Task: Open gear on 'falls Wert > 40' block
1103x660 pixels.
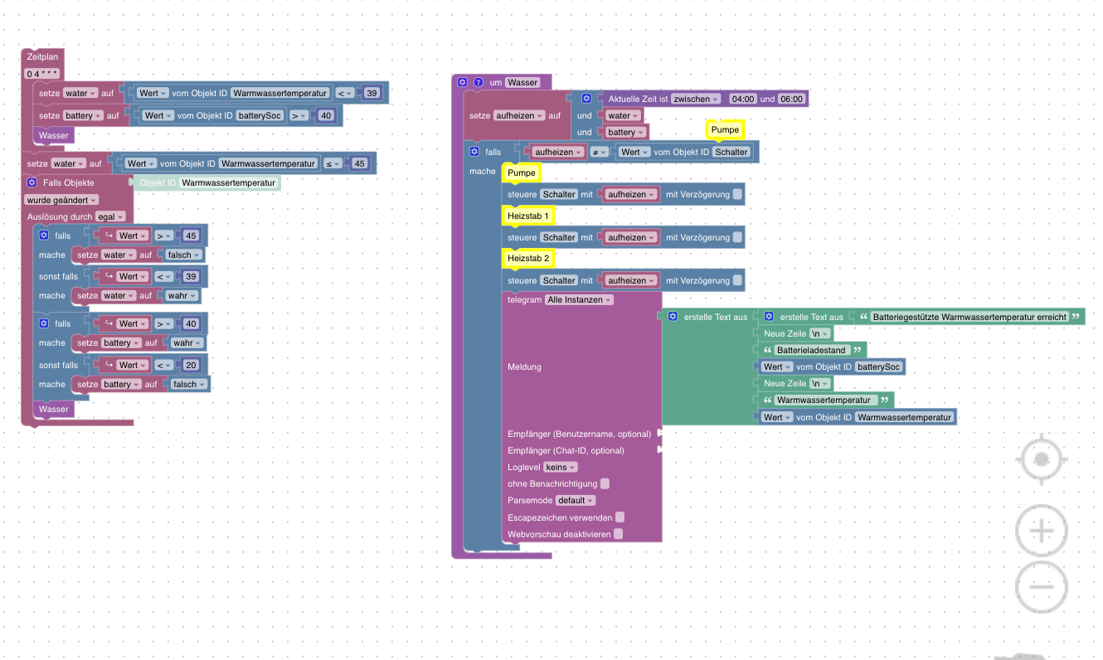Action: [x=44, y=323]
